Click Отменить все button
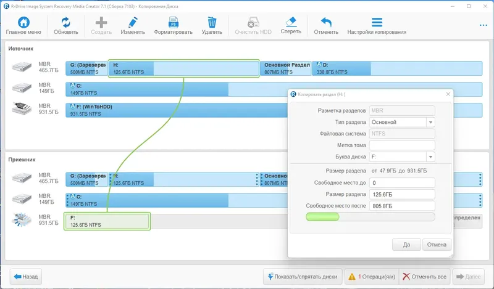494x289 pixels. point(424,277)
